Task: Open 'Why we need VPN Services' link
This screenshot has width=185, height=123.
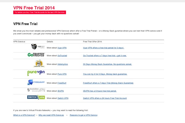Action: tap(51, 115)
